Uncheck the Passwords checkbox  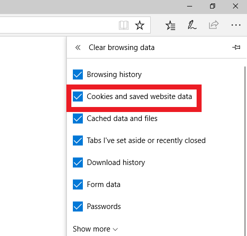coord(78,206)
